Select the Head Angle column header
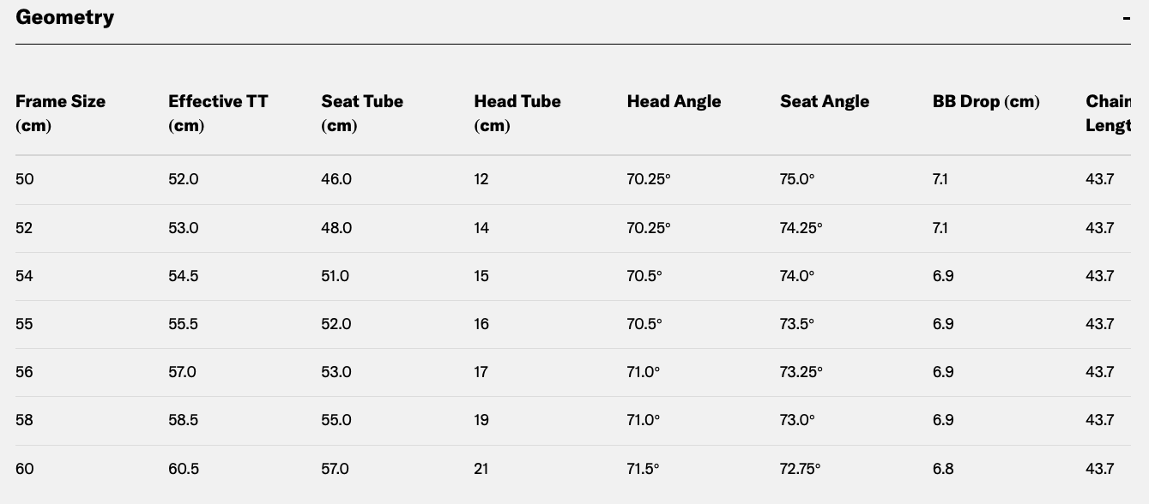1149x504 pixels. [674, 101]
